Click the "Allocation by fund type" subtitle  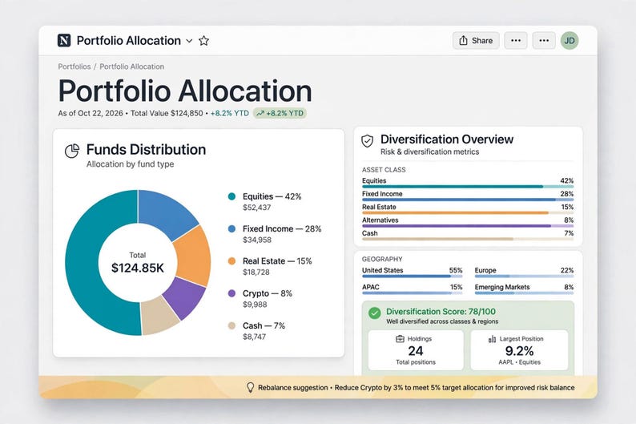click(x=131, y=164)
